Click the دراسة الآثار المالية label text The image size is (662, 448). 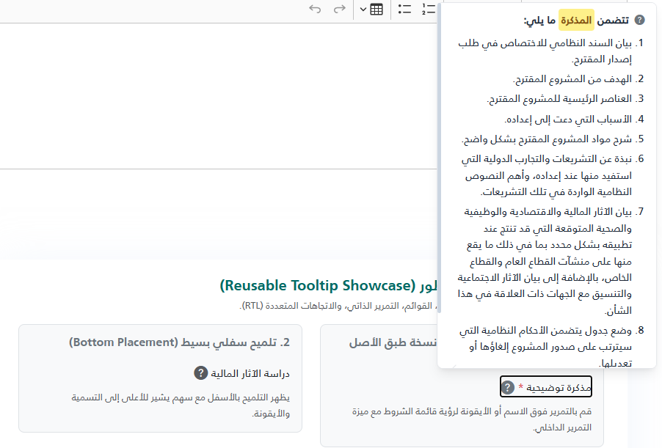[250, 373]
